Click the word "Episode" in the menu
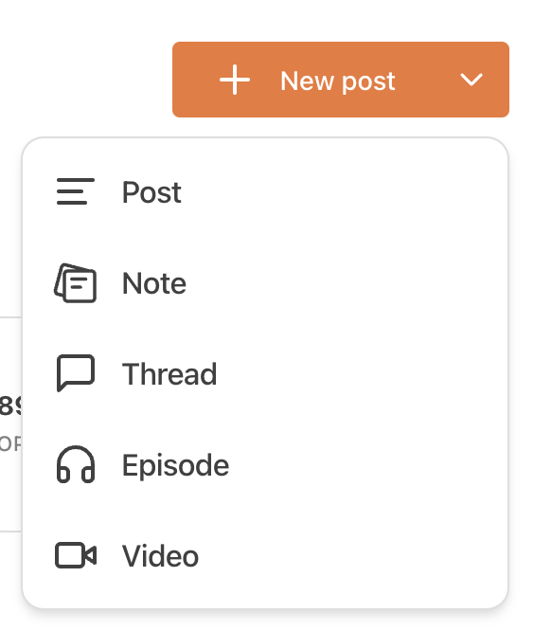The image size is (534, 631). pyautogui.click(x=176, y=466)
